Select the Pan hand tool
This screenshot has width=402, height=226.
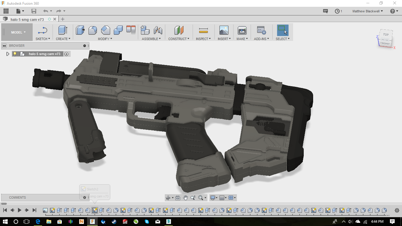pyautogui.click(x=185, y=198)
